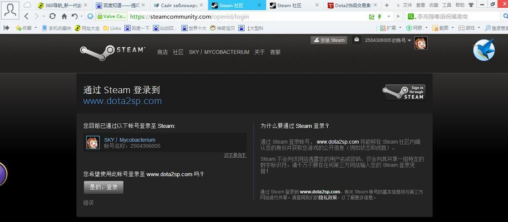Reload the page with refresh icon
Screen dimensions: 508x222
52,17
